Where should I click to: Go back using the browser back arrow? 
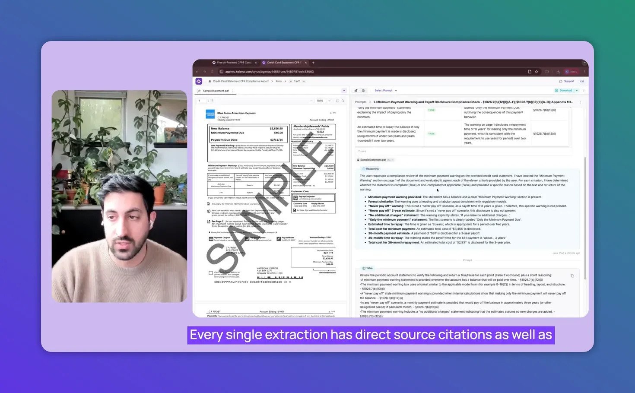coord(197,72)
